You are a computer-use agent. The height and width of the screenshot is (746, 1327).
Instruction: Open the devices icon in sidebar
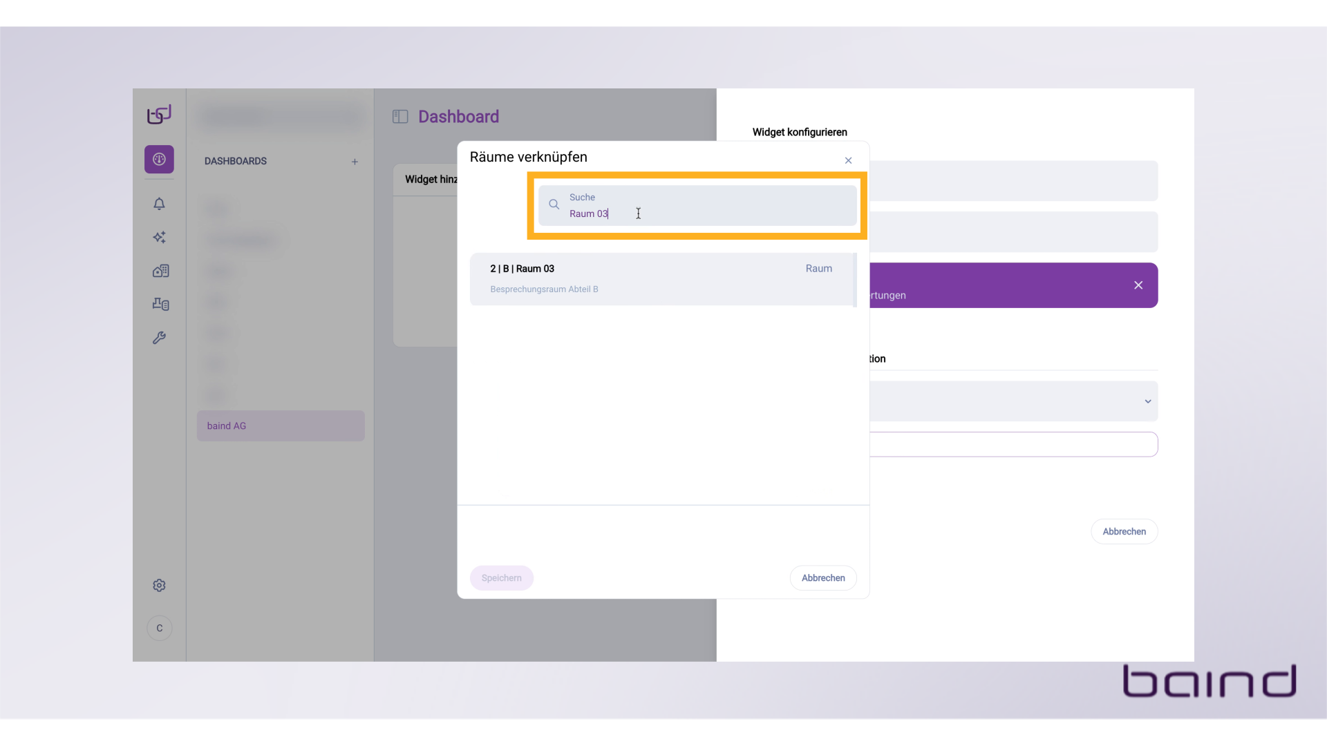160,304
